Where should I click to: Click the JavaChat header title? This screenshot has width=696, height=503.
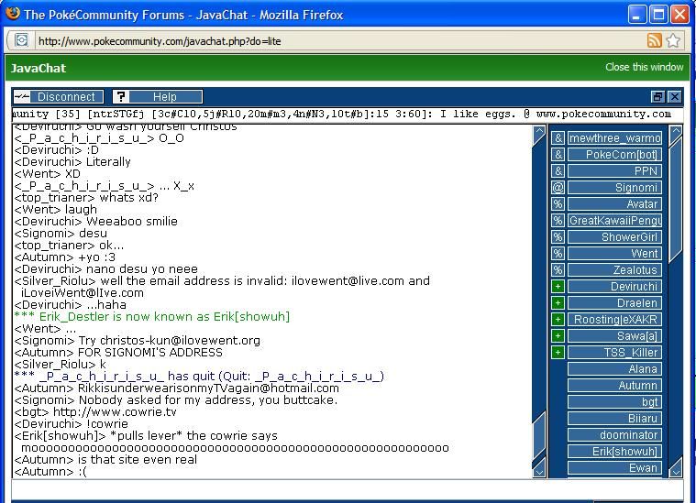coord(39,68)
